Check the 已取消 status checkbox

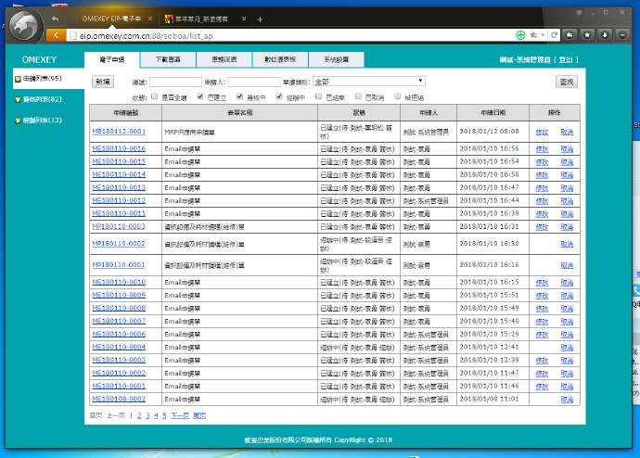pos(358,96)
